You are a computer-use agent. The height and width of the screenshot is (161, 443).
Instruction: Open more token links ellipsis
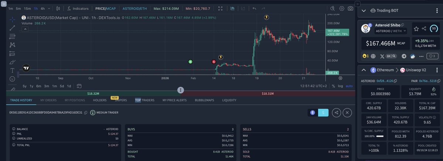tap(421, 56)
